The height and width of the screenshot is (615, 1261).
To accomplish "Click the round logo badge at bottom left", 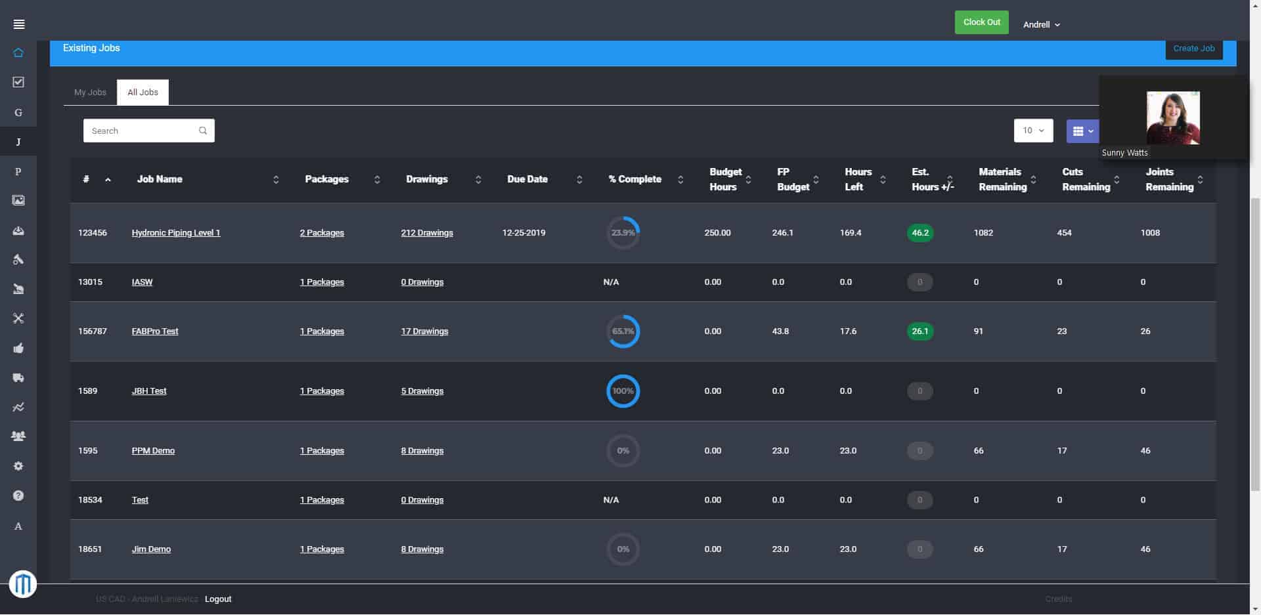I will (x=23, y=583).
